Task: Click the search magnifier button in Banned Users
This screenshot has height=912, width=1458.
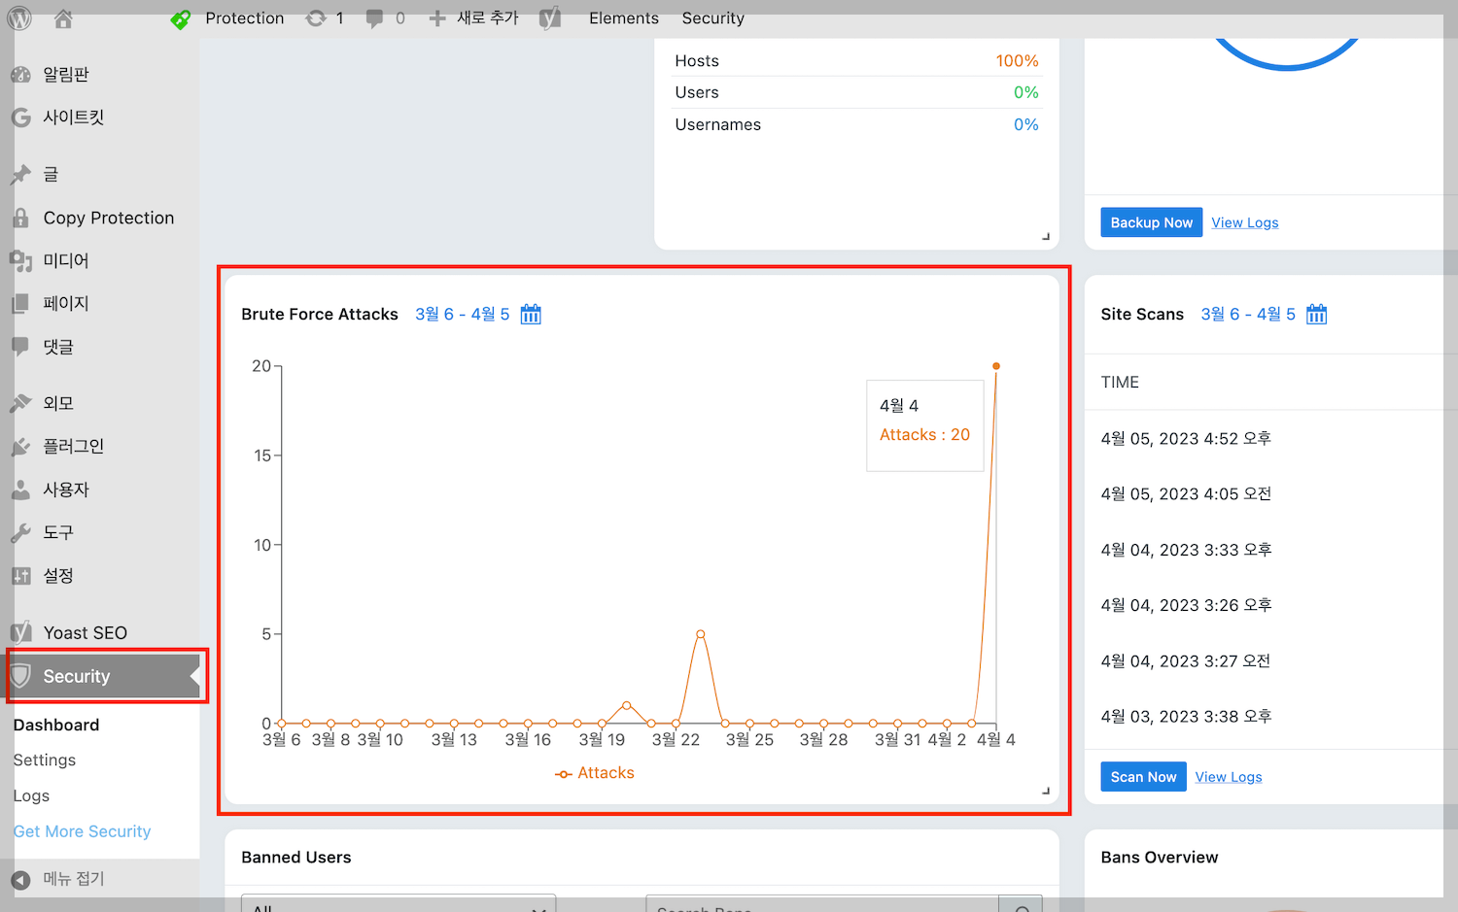Action: (x=1022, y=905)
